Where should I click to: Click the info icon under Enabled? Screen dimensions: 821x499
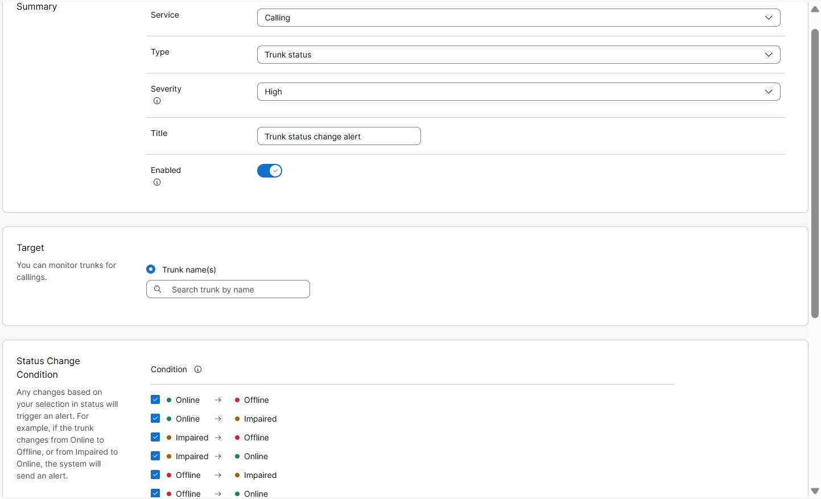pos(157,183)
